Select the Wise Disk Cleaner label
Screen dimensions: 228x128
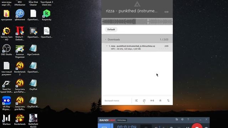(33, 3)
